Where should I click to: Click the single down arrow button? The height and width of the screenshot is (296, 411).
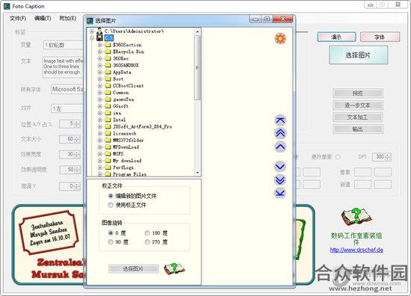(x=280, y=166)
